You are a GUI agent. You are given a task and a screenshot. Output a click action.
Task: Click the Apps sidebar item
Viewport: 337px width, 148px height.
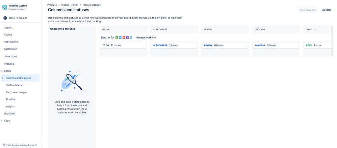[x=7, y=121]
